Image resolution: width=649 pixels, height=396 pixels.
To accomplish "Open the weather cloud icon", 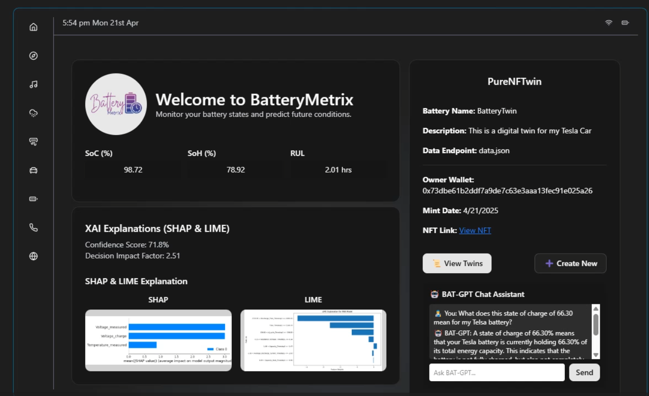I will [x=33, y=113].
